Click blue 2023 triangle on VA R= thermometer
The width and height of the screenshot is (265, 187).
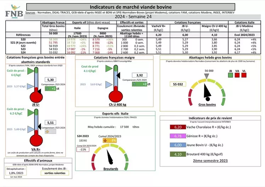(x=31, y=129)
